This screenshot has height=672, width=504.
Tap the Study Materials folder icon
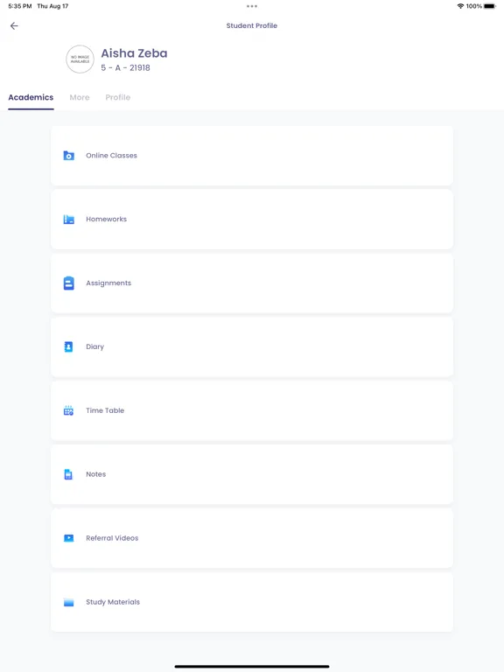click(68, 602)
